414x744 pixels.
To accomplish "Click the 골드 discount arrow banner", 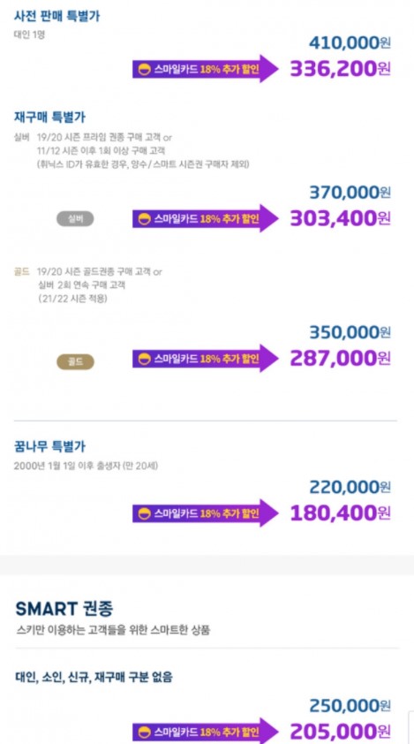I will tap(205, 358).
